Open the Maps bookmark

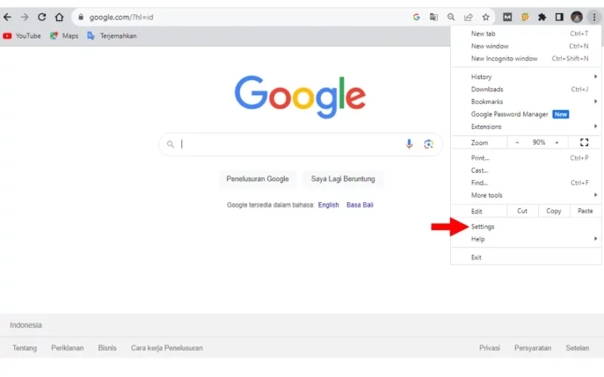64,35
